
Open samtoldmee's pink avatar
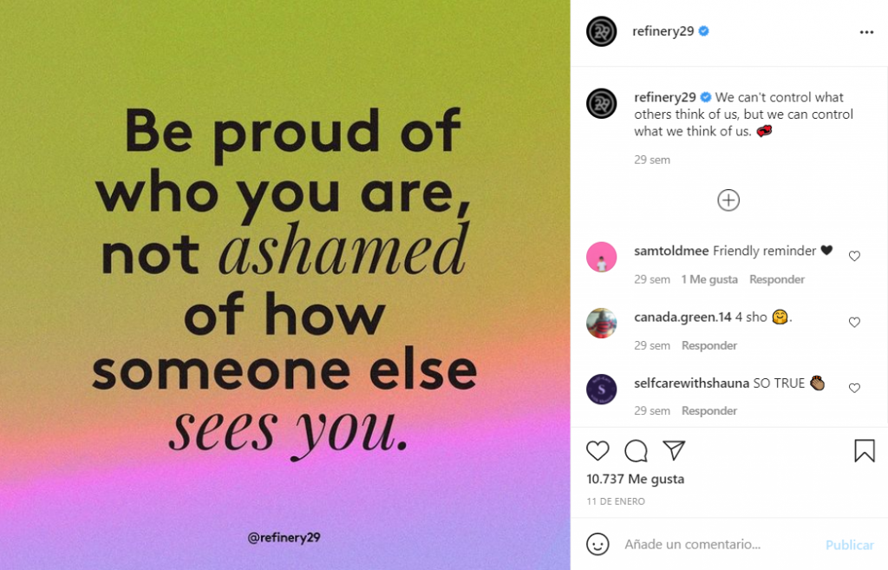click(601, 257)
